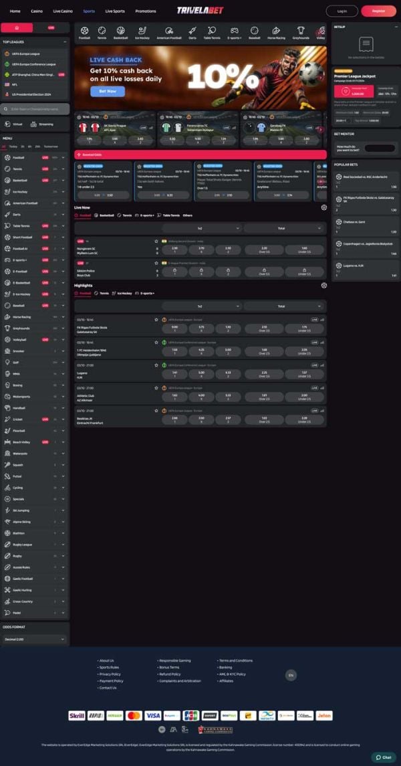Star the FK Rigas Futbola Skola match
Screen dimensions: 401x766
click(156, 320)
